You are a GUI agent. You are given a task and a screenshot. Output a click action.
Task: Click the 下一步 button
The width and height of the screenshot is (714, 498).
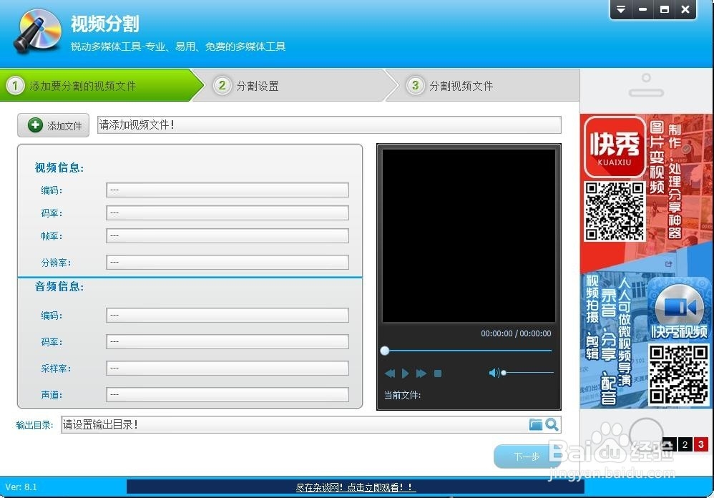(527, 456)
